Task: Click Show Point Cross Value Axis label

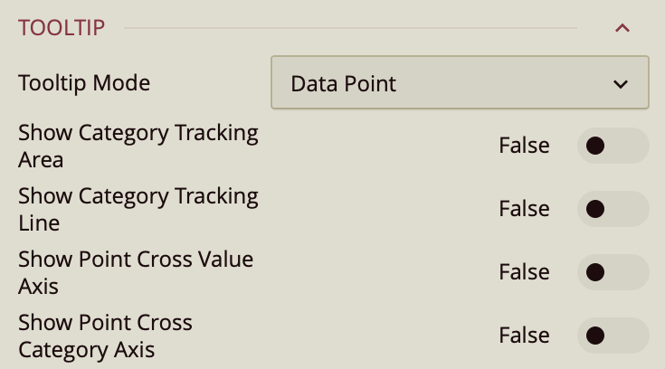Action: pyautogui.click(x=136, y=272)
